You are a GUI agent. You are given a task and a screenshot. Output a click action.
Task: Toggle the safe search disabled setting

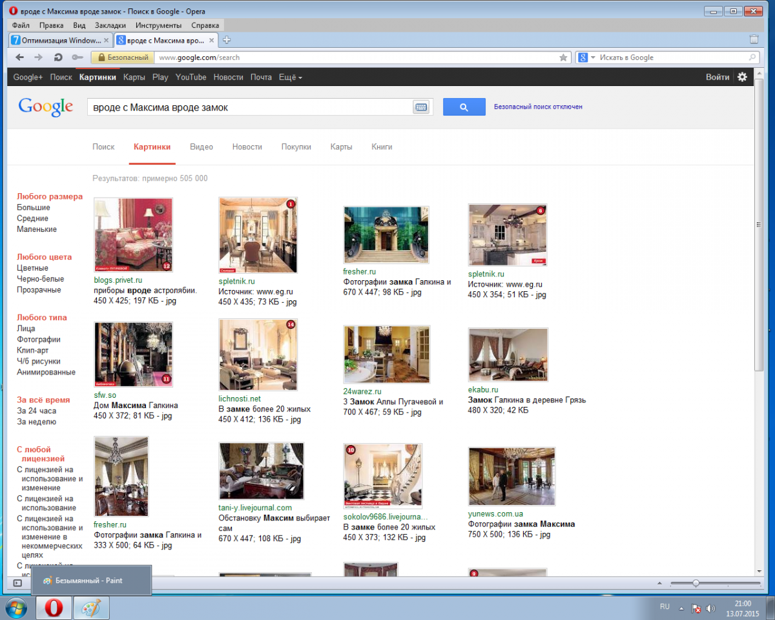538,107
